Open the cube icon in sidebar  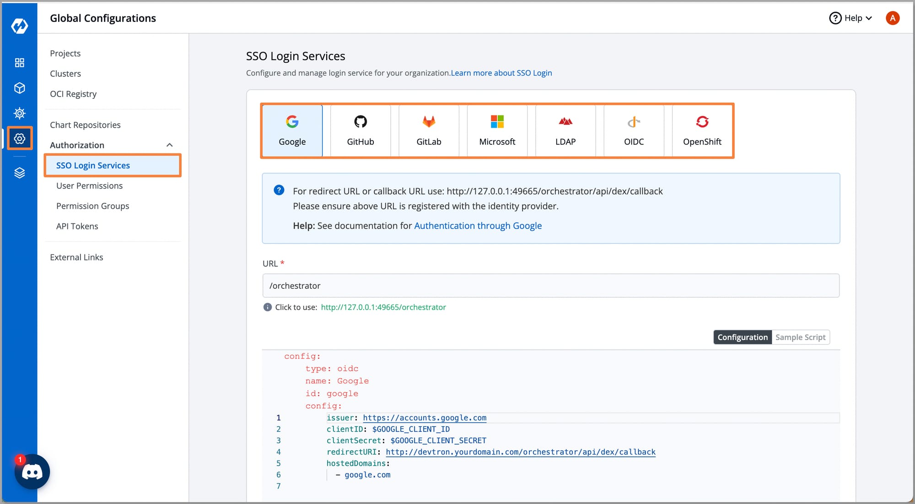point(19,88)
